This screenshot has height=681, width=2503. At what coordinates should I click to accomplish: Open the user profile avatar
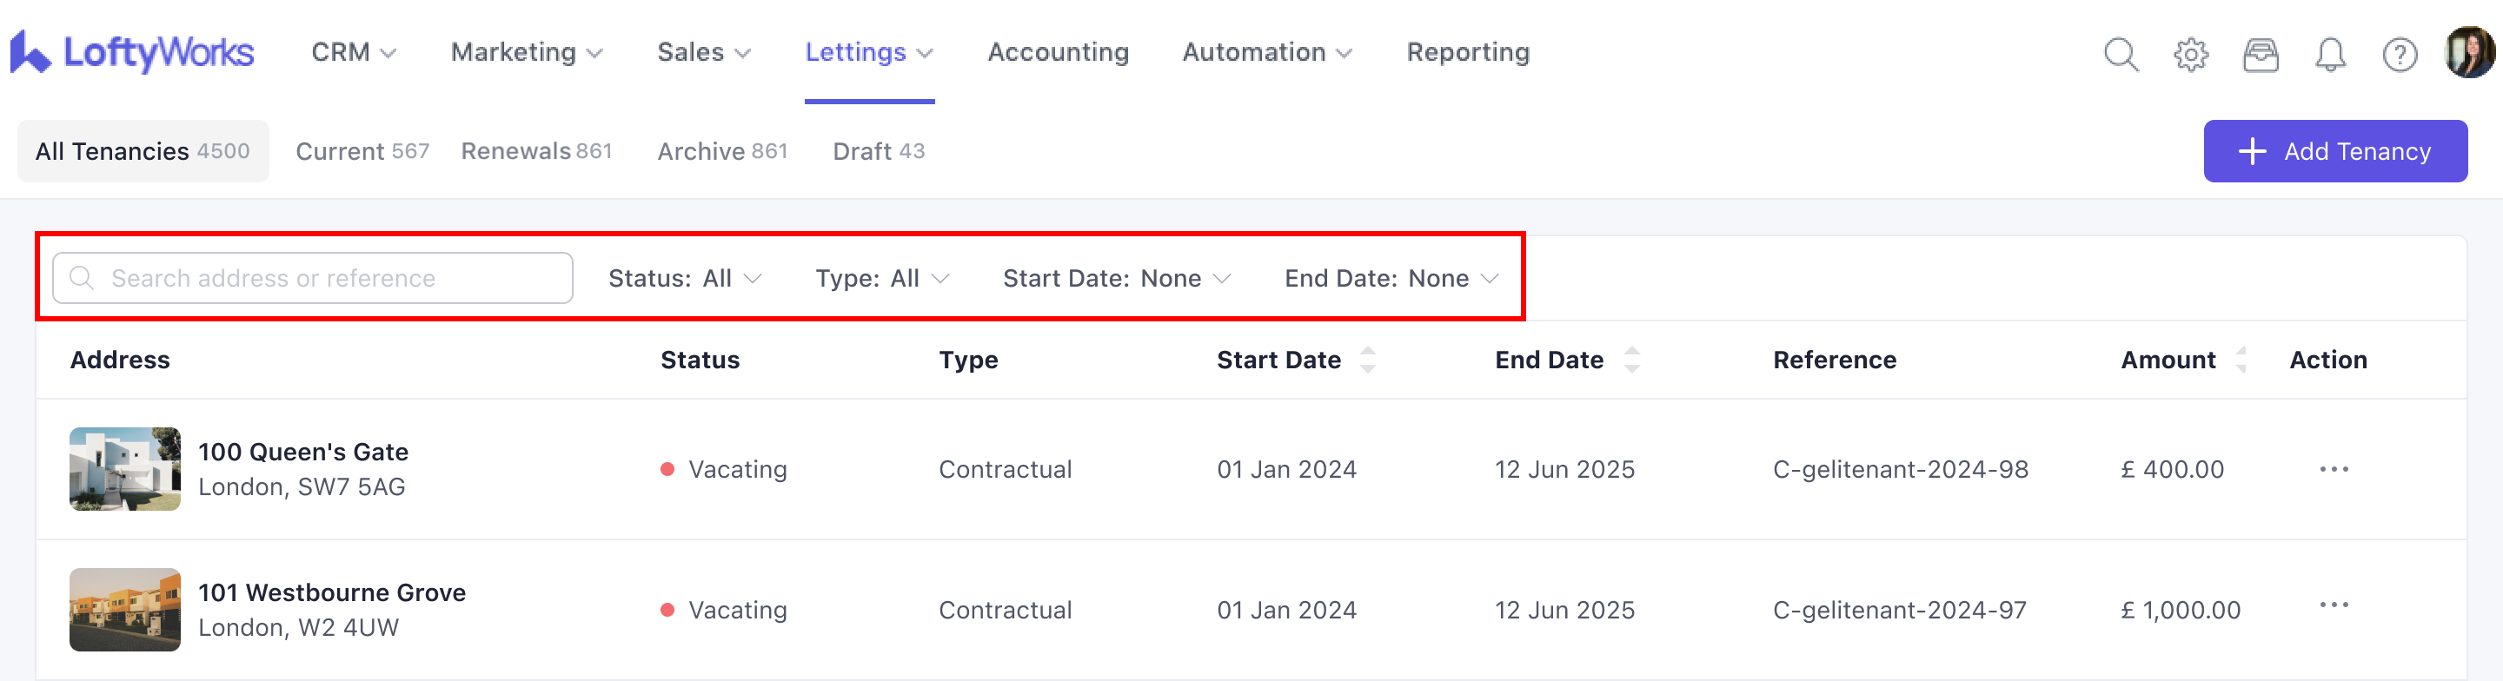pyautogui.click(x=2468, y=52)
